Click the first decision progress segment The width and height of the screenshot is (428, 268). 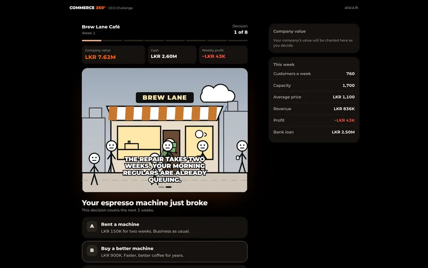point(91,41)
